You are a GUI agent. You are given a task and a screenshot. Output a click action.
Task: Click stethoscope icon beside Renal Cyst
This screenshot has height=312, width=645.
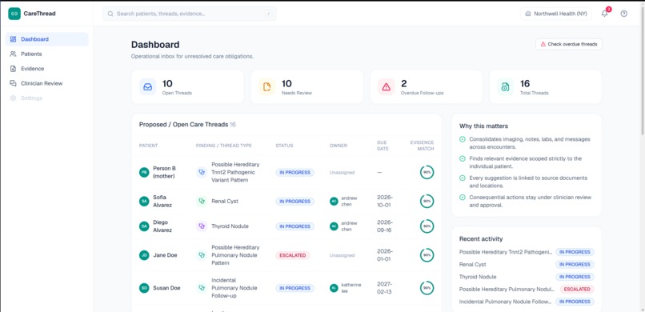click(x=202, y=202)
